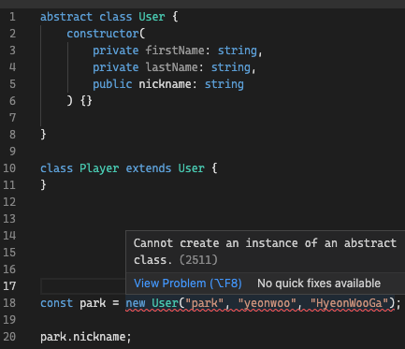Click line number 13 in gutter
This screenshot has height=349, width=405.
[x=9, y=219]
